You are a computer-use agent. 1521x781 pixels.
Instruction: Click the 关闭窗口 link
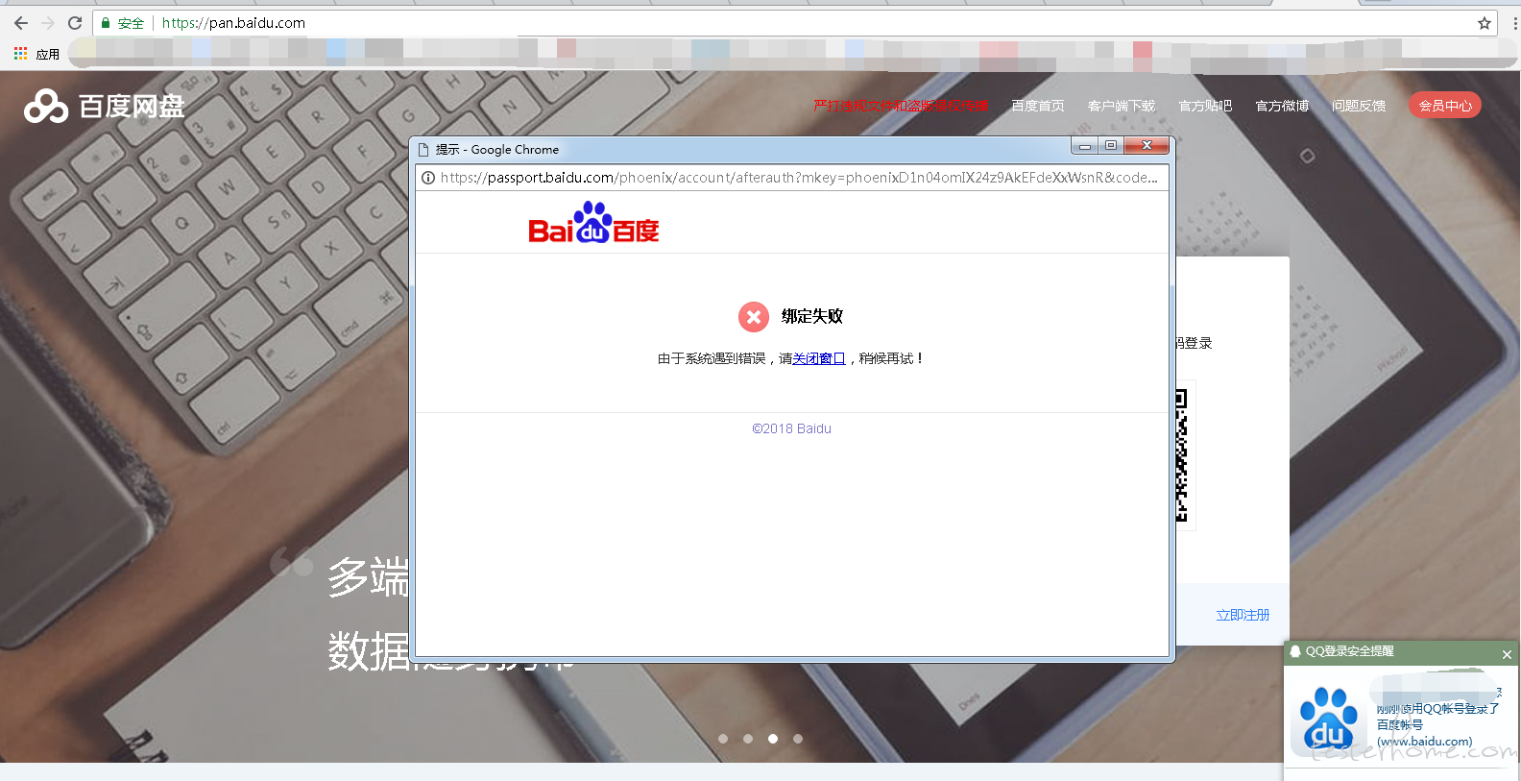[819, 358]
